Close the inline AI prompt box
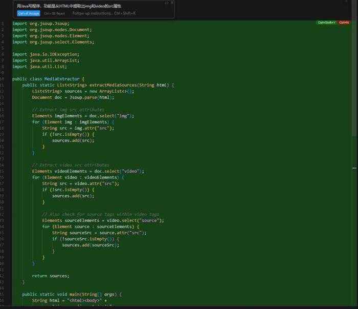 tap(172, 3)
